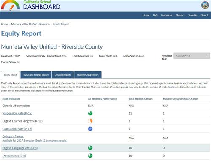Screen dimensions: 211x161
Task: Click the Enrollment 22,825 text
Action: pos(11,56)
